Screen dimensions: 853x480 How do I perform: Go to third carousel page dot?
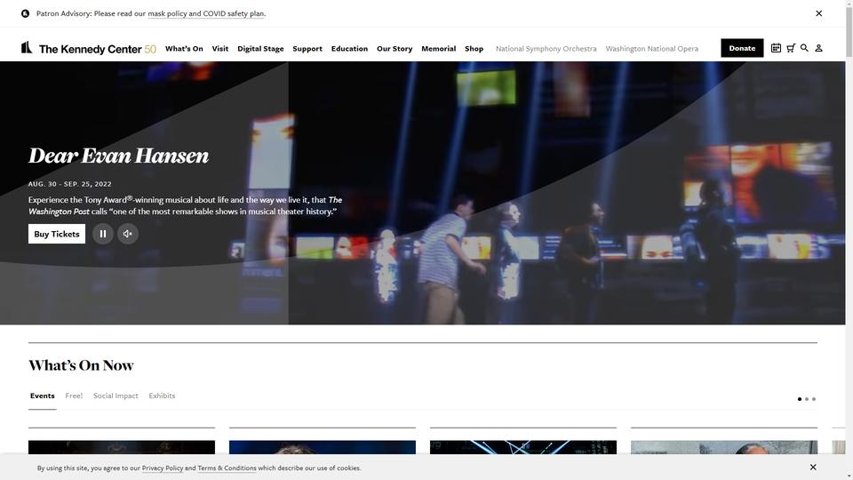[813, 399]
